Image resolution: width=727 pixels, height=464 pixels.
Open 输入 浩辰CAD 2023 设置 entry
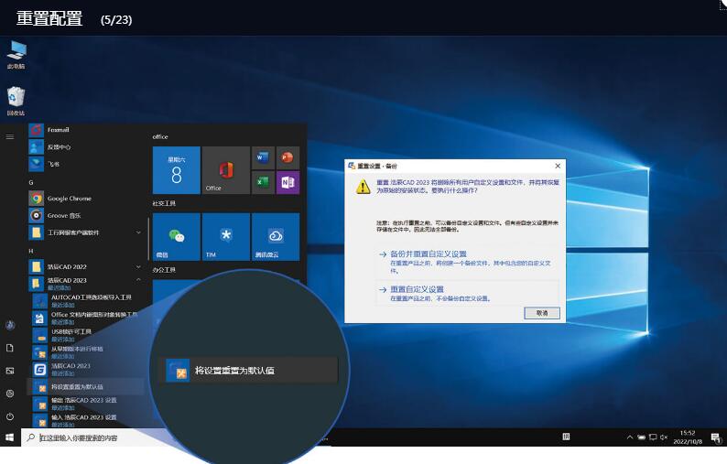click(88, 420)
